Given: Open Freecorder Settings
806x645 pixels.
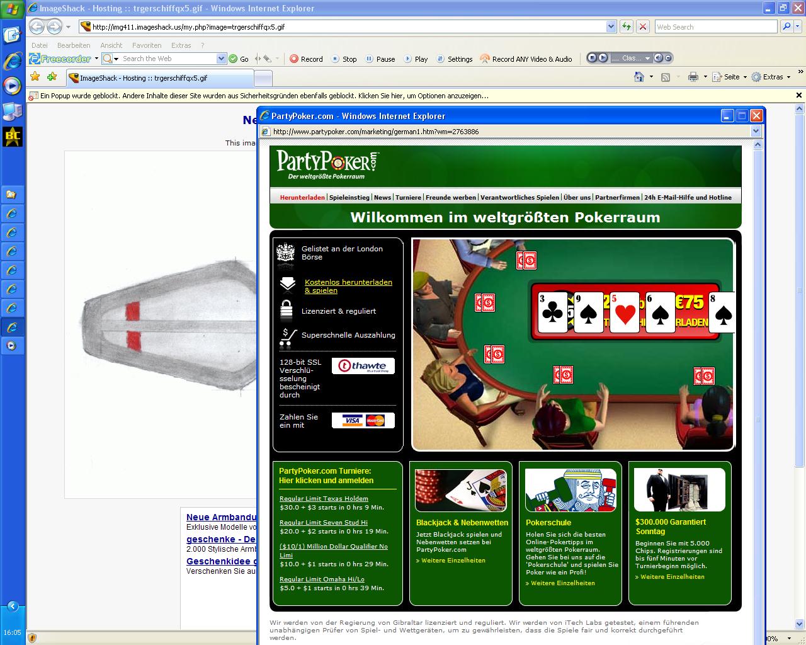Looking at the screenshot, I should tap(454, 59).
